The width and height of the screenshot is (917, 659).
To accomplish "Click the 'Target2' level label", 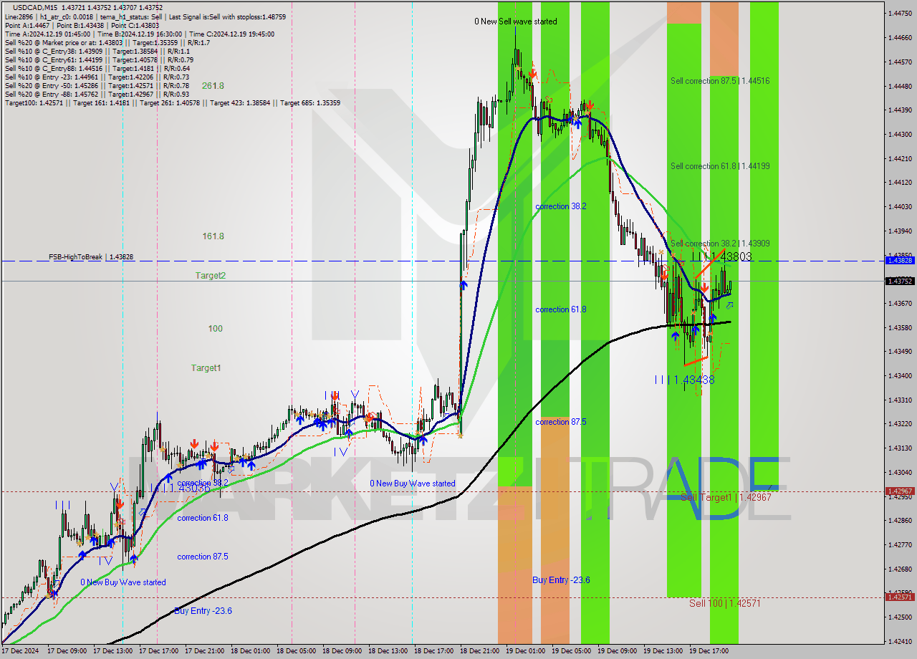I will (211, 275).
